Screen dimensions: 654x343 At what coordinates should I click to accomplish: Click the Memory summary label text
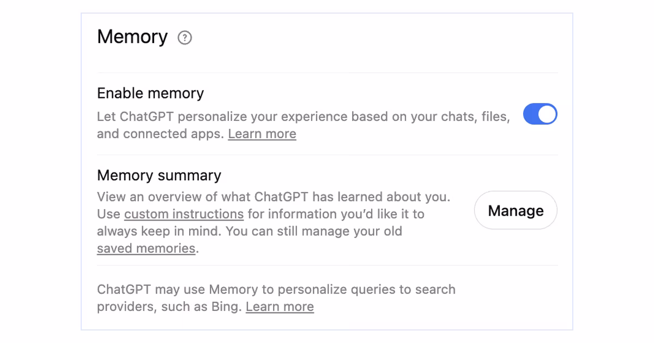point(159,175)
